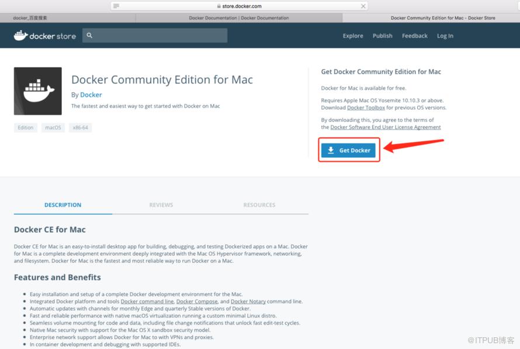This screenshot has width=520, height=349.
Task: Click the Get Docker button label
Action: [x=355, y=151]
